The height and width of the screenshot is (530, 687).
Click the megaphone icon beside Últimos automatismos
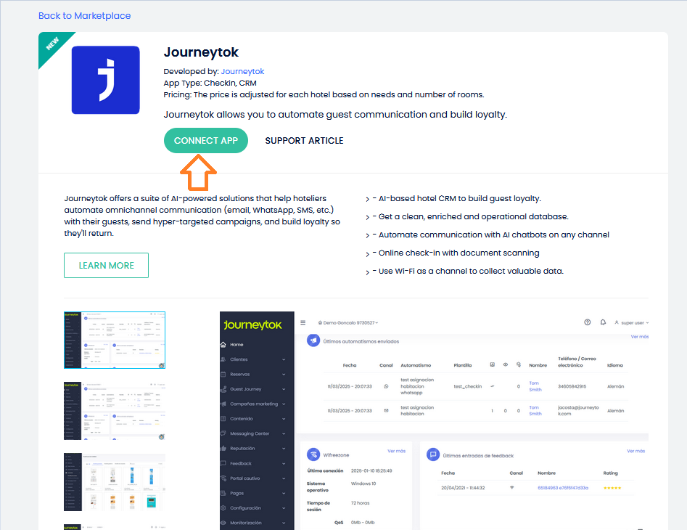(x=313, y=341)
